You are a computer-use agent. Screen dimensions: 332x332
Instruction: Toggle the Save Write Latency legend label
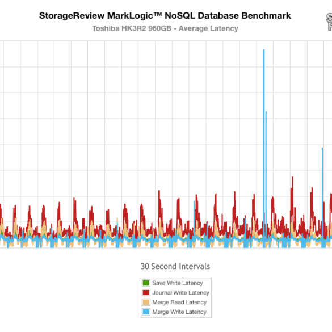tap(178, 283)
